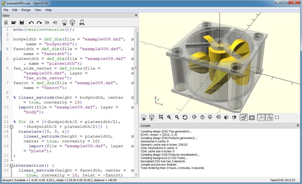Toggle the scale markers display
This screenshot has width=302, height=184.
[x=269, y=117]
